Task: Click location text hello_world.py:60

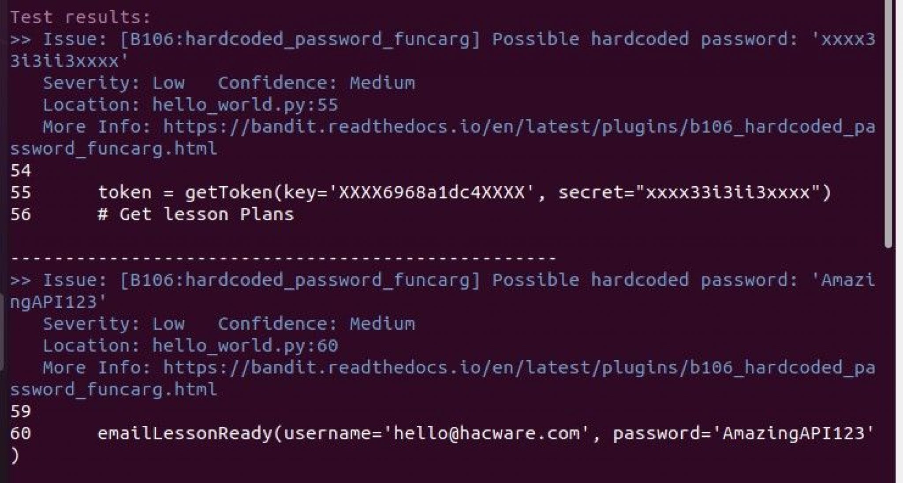Action: click(245, 346)
